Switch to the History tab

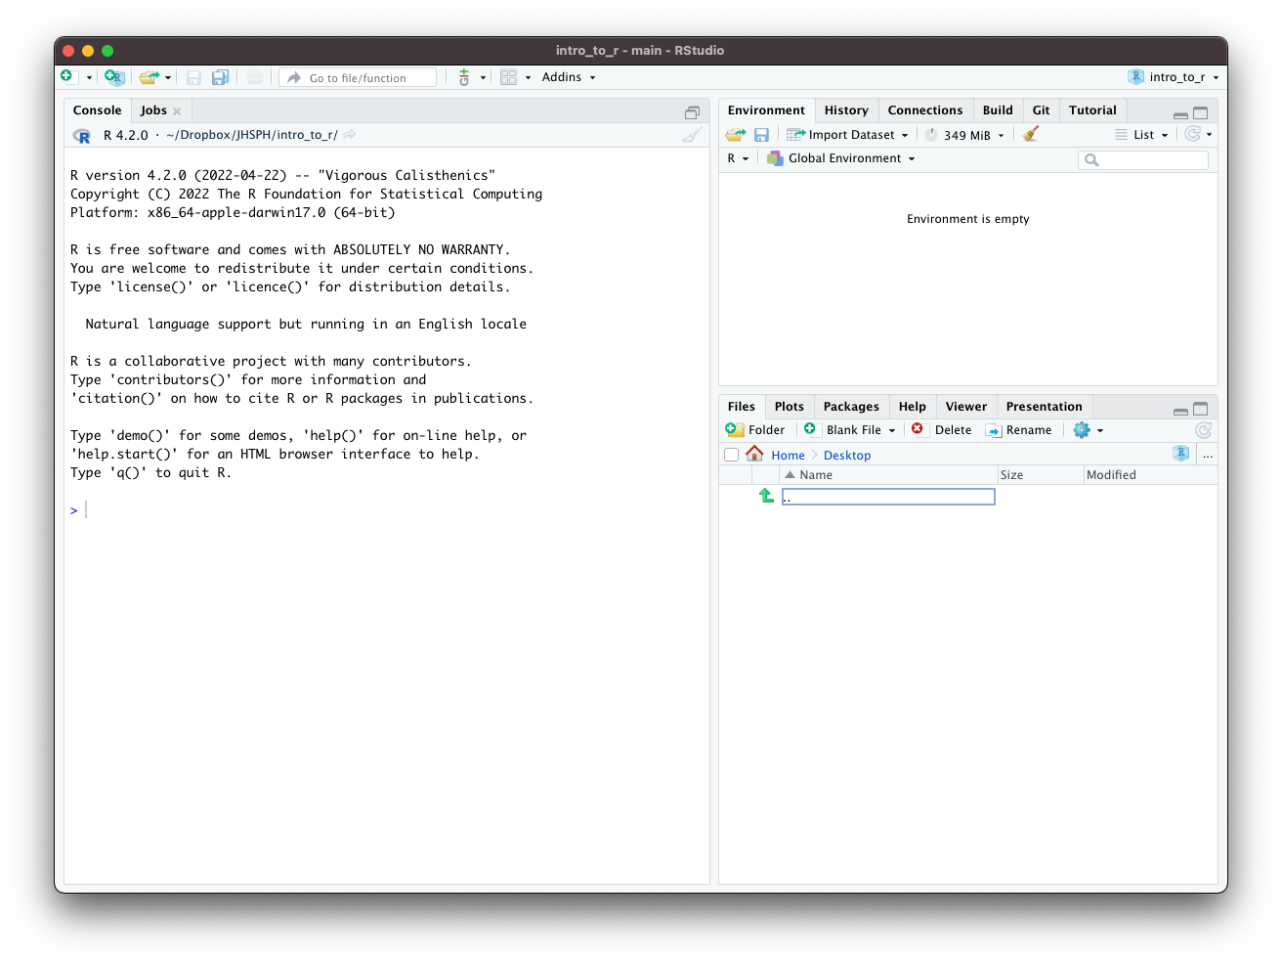pos(846,110)
